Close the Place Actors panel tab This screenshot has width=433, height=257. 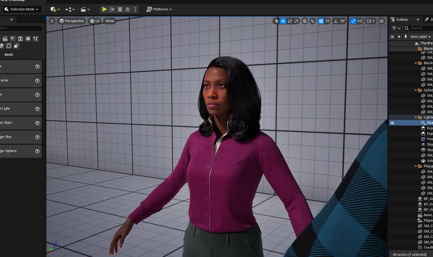pyautogui.click(x=12, y=19)
